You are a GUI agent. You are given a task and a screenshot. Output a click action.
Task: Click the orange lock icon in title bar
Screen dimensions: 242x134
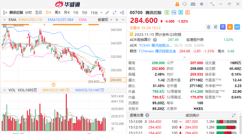point(177,4)
